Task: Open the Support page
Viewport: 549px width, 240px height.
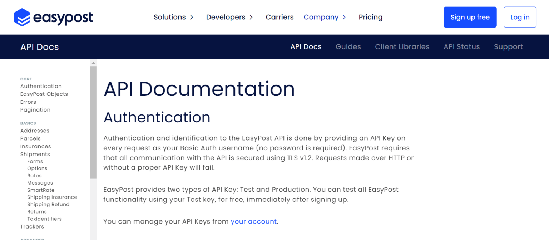Action: (508, 46)
